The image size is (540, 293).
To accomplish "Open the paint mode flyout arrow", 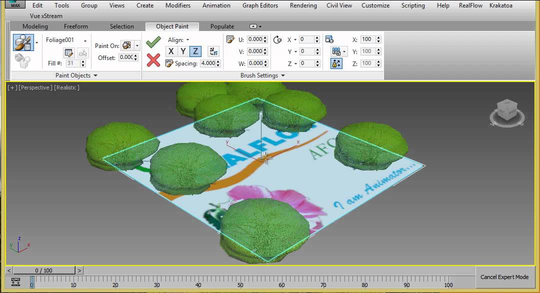I will pos(37,42).
